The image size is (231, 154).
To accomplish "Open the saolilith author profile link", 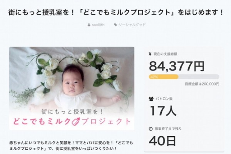I will [98, 25].
